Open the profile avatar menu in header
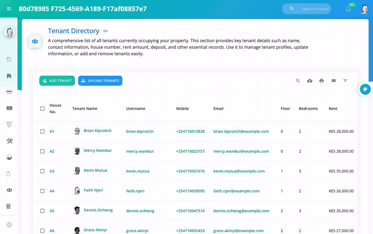 click(x=365, y=9)
